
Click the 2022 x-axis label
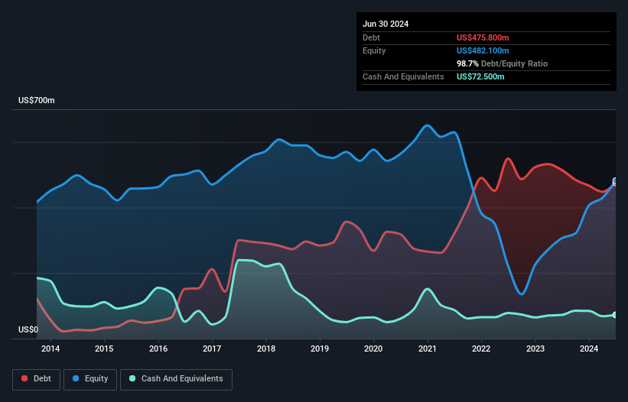481,349
